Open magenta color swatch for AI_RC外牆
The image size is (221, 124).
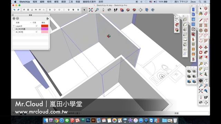45,29
